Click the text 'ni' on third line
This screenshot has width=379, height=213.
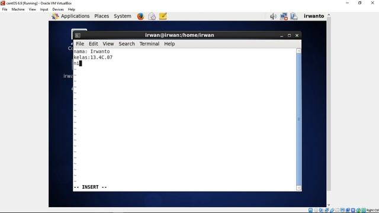tap(76, 63)
